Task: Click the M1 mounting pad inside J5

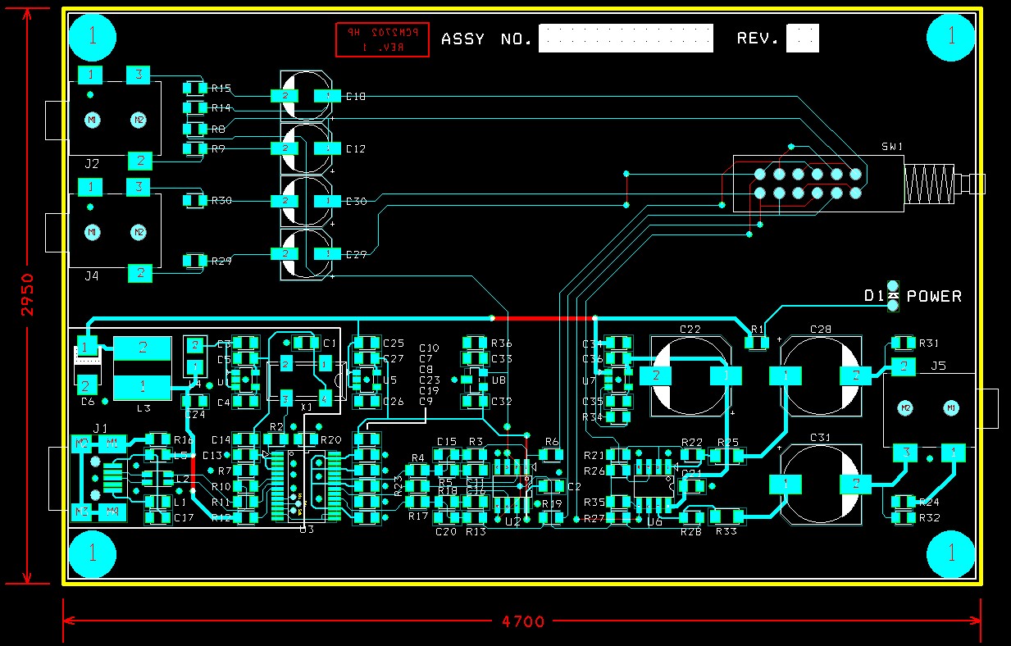Action: point(952,407)
